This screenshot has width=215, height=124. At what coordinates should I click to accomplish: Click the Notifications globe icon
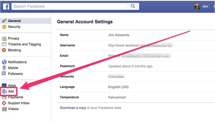(4, 62)
